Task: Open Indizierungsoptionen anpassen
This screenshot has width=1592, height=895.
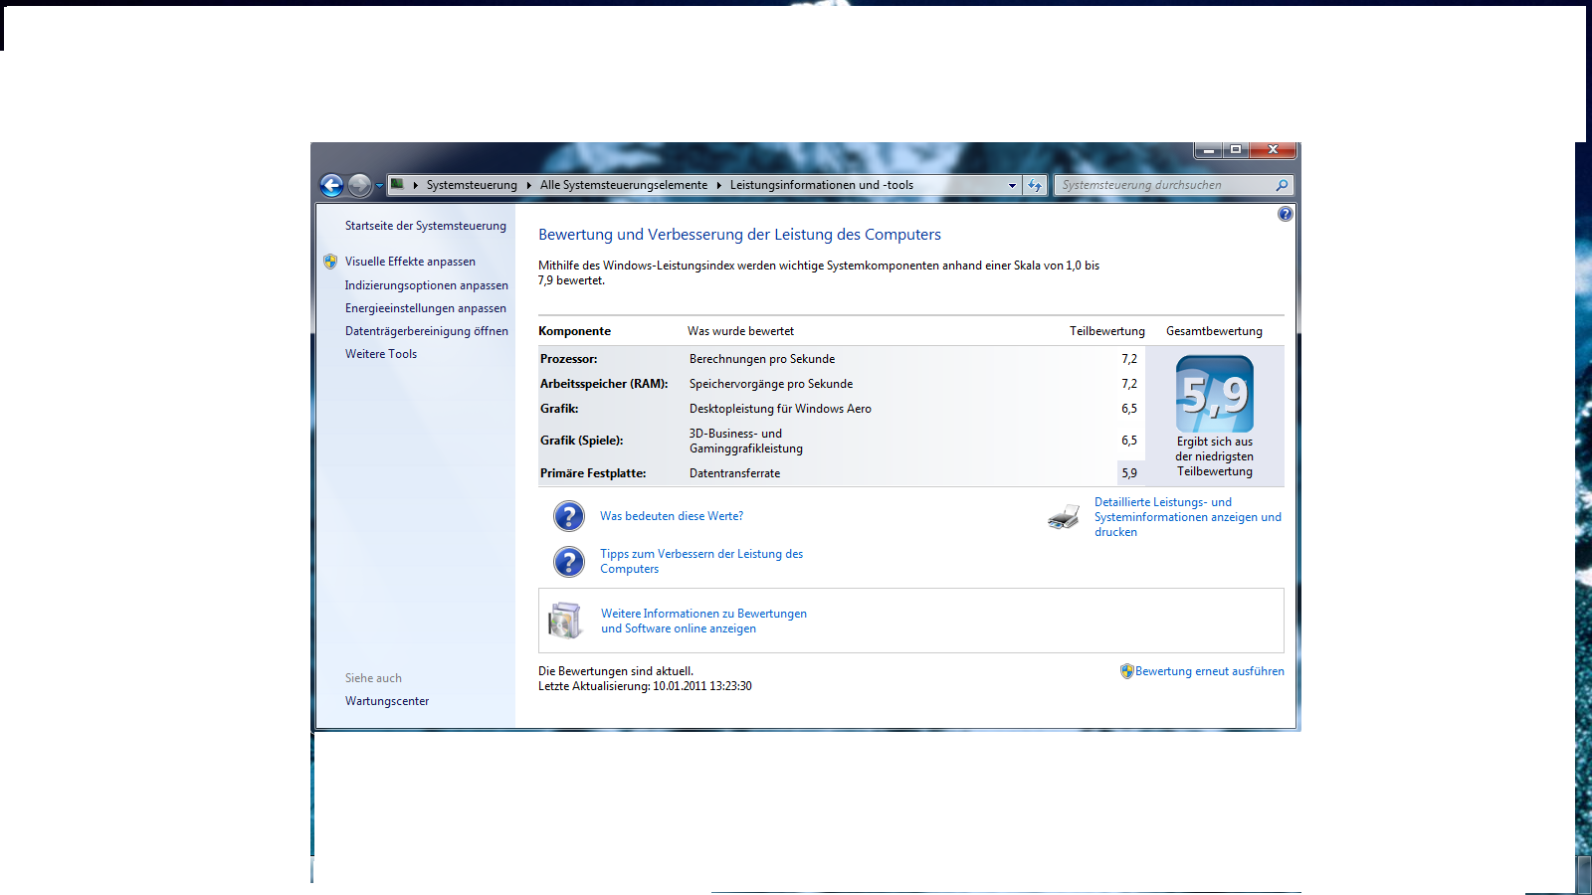Action: coord(427,285)
